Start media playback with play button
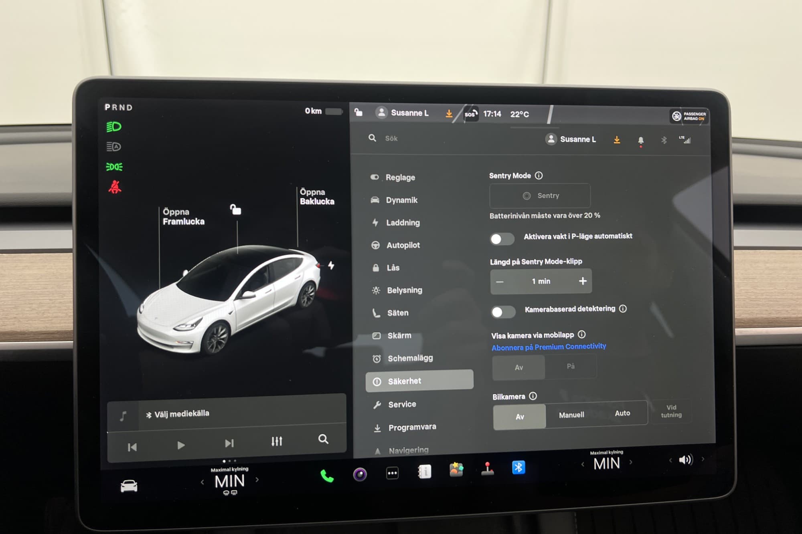This screenshot has width=802, height=534. pyautogui.click(x=181, y=445)
